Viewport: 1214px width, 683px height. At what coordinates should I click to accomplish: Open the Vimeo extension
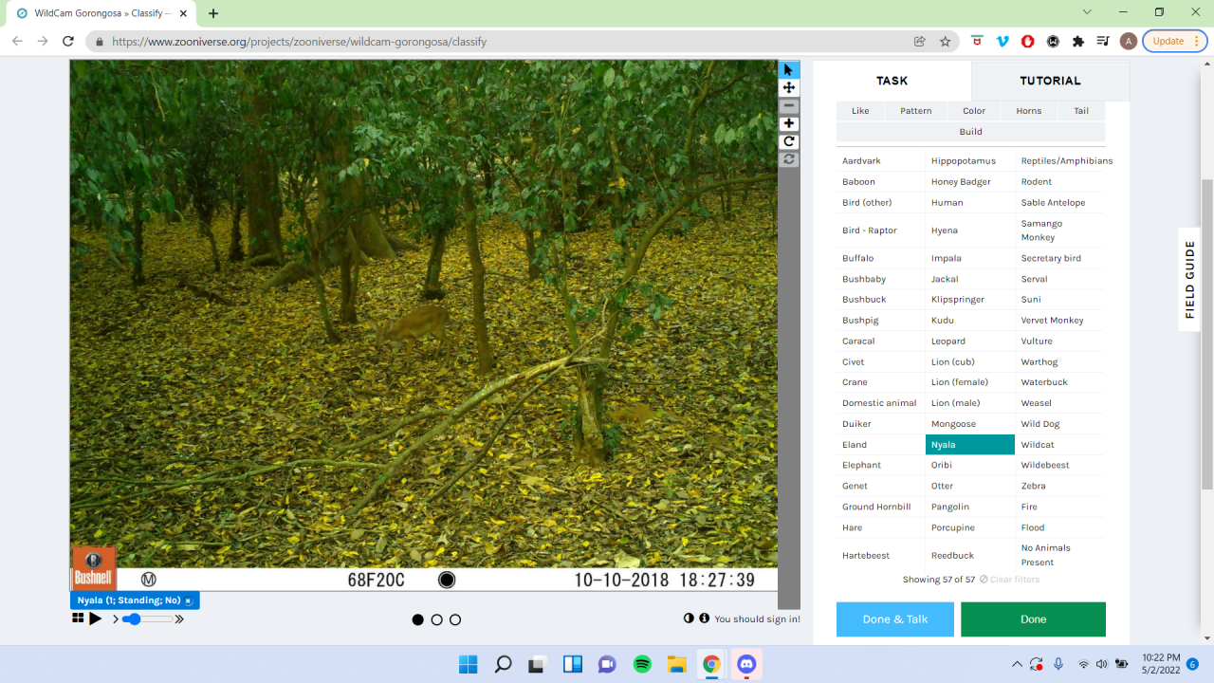click(x=1002, y=42)
